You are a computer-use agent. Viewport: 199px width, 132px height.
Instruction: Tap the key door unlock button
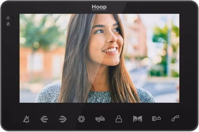point(156,119)
